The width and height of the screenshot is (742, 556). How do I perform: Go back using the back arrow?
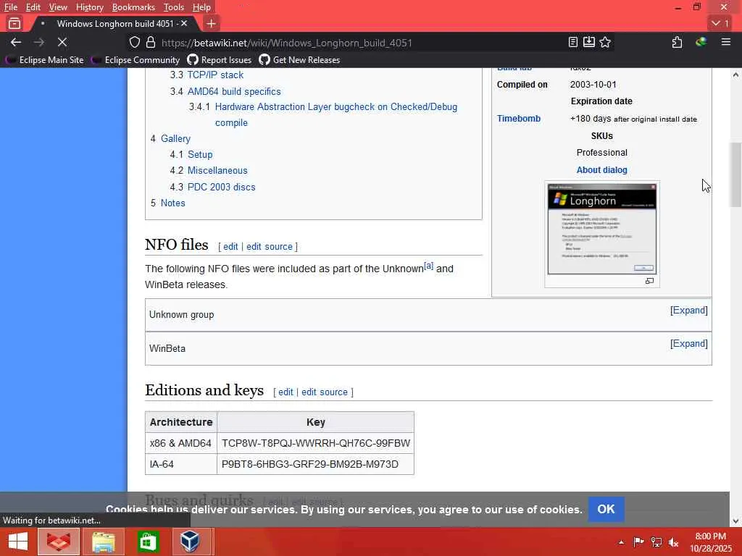16,43
